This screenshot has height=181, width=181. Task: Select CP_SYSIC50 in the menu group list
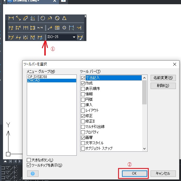click(x=52, y=77)
